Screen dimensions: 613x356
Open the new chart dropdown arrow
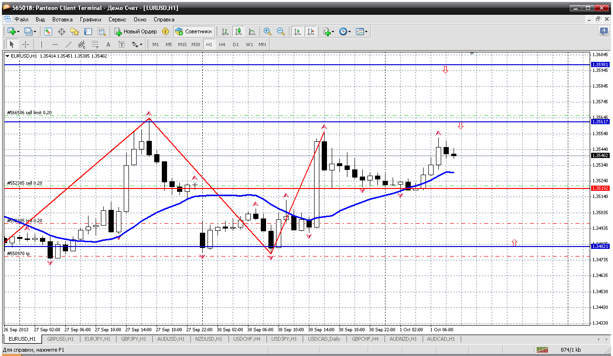tap(18, 31)
